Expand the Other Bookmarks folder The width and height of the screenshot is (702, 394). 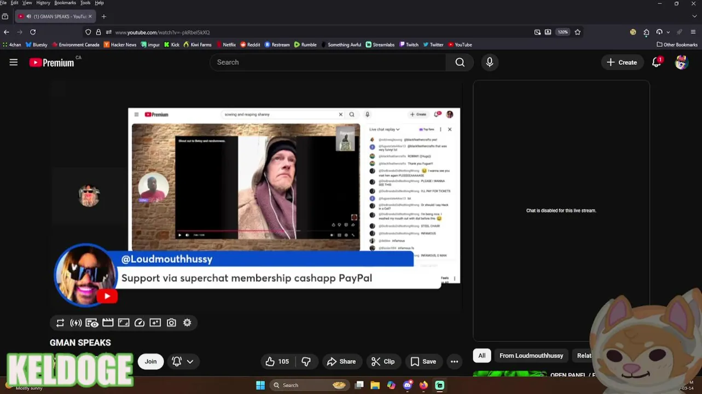(677, 45)
